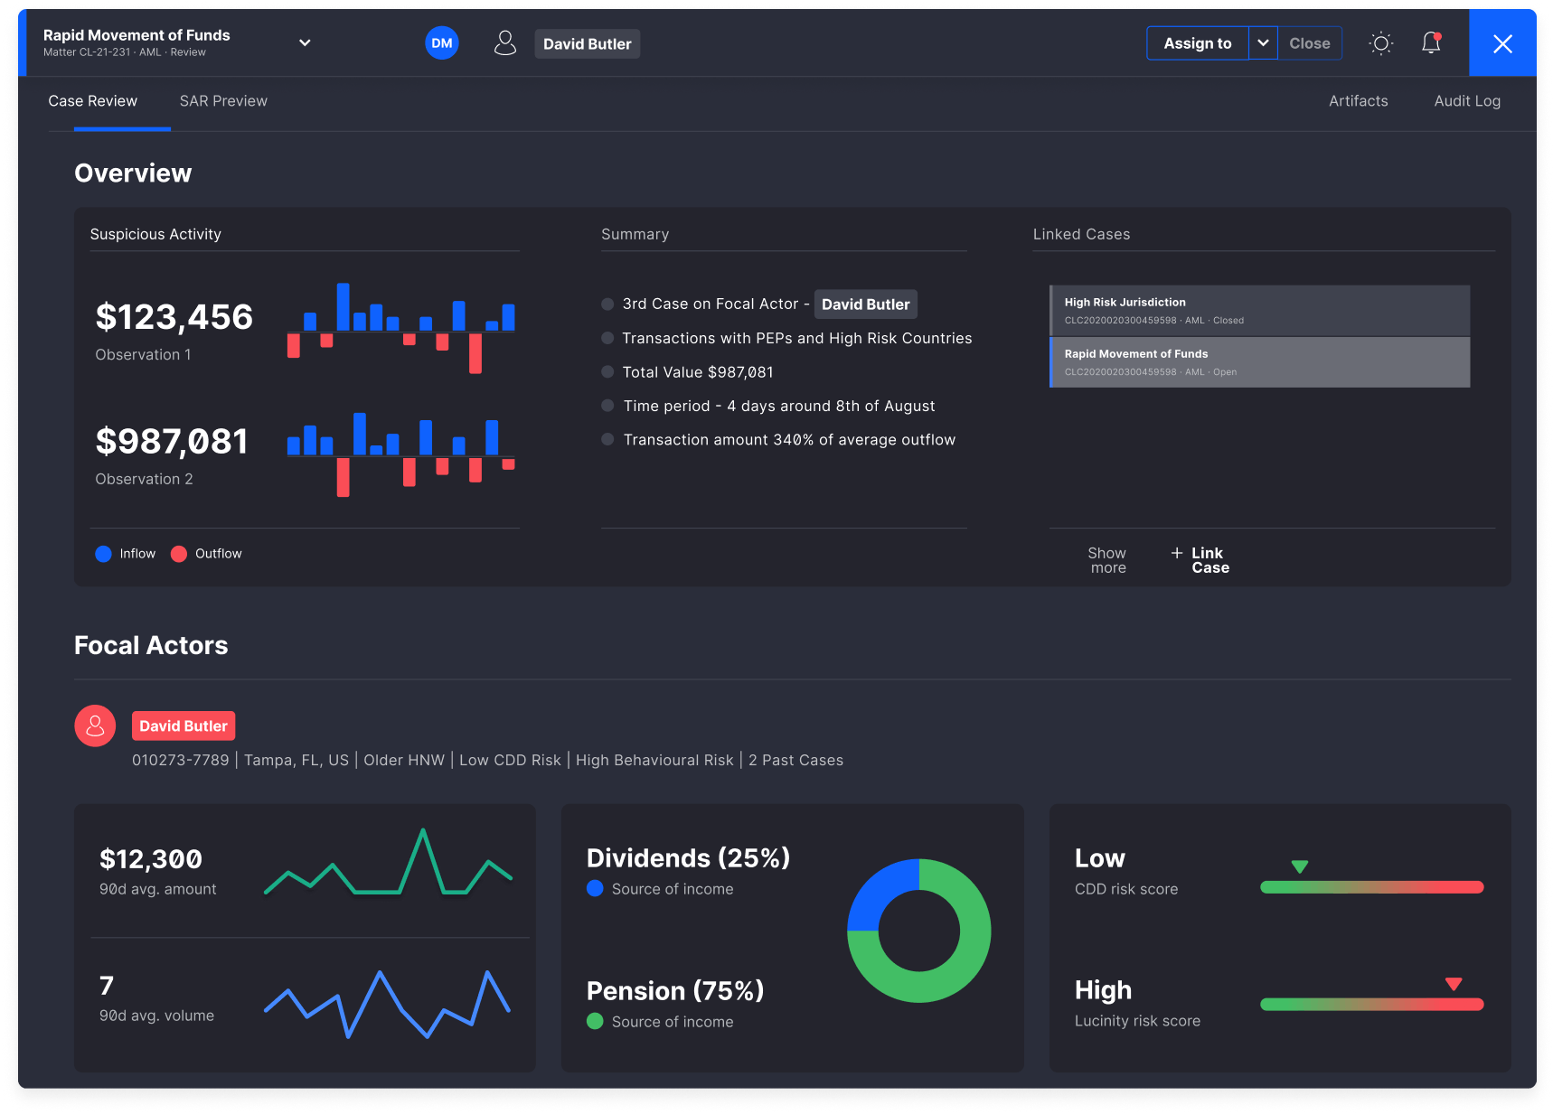Open notifications bell icon
Screen dimensions: 1553x1114
tap(1430, 43)
